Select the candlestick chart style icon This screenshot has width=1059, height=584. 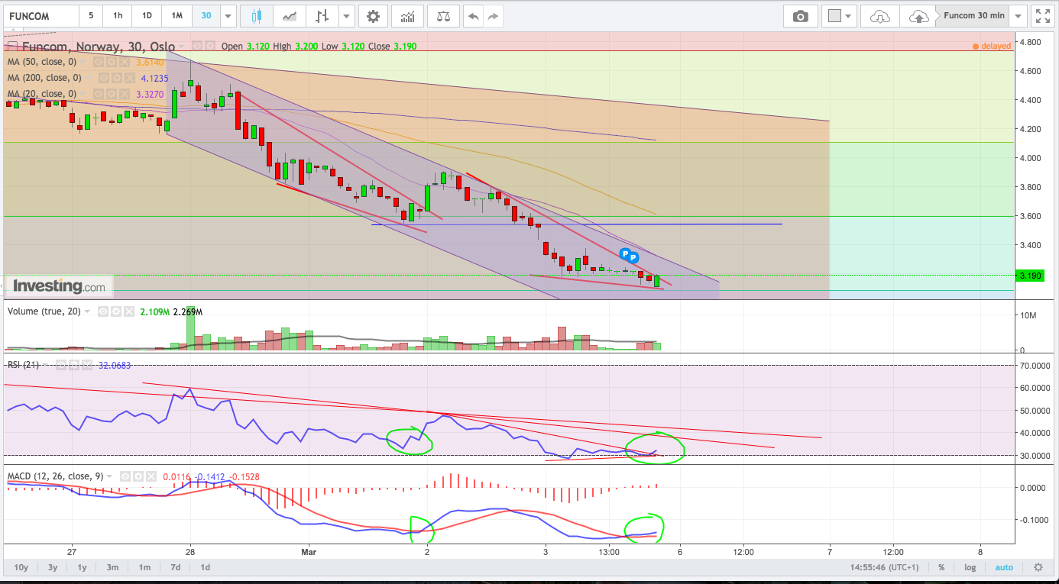pyautogui.click(x=255, y=16)
